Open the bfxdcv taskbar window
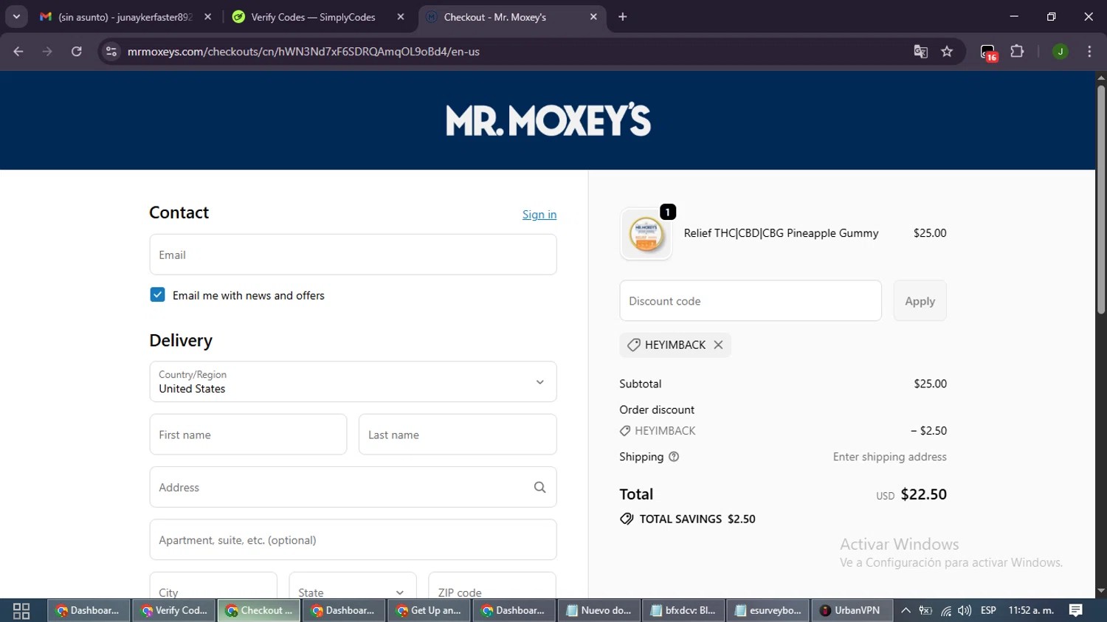The width and height of the screenshot is (1107, 622). (x=683, y=610)
